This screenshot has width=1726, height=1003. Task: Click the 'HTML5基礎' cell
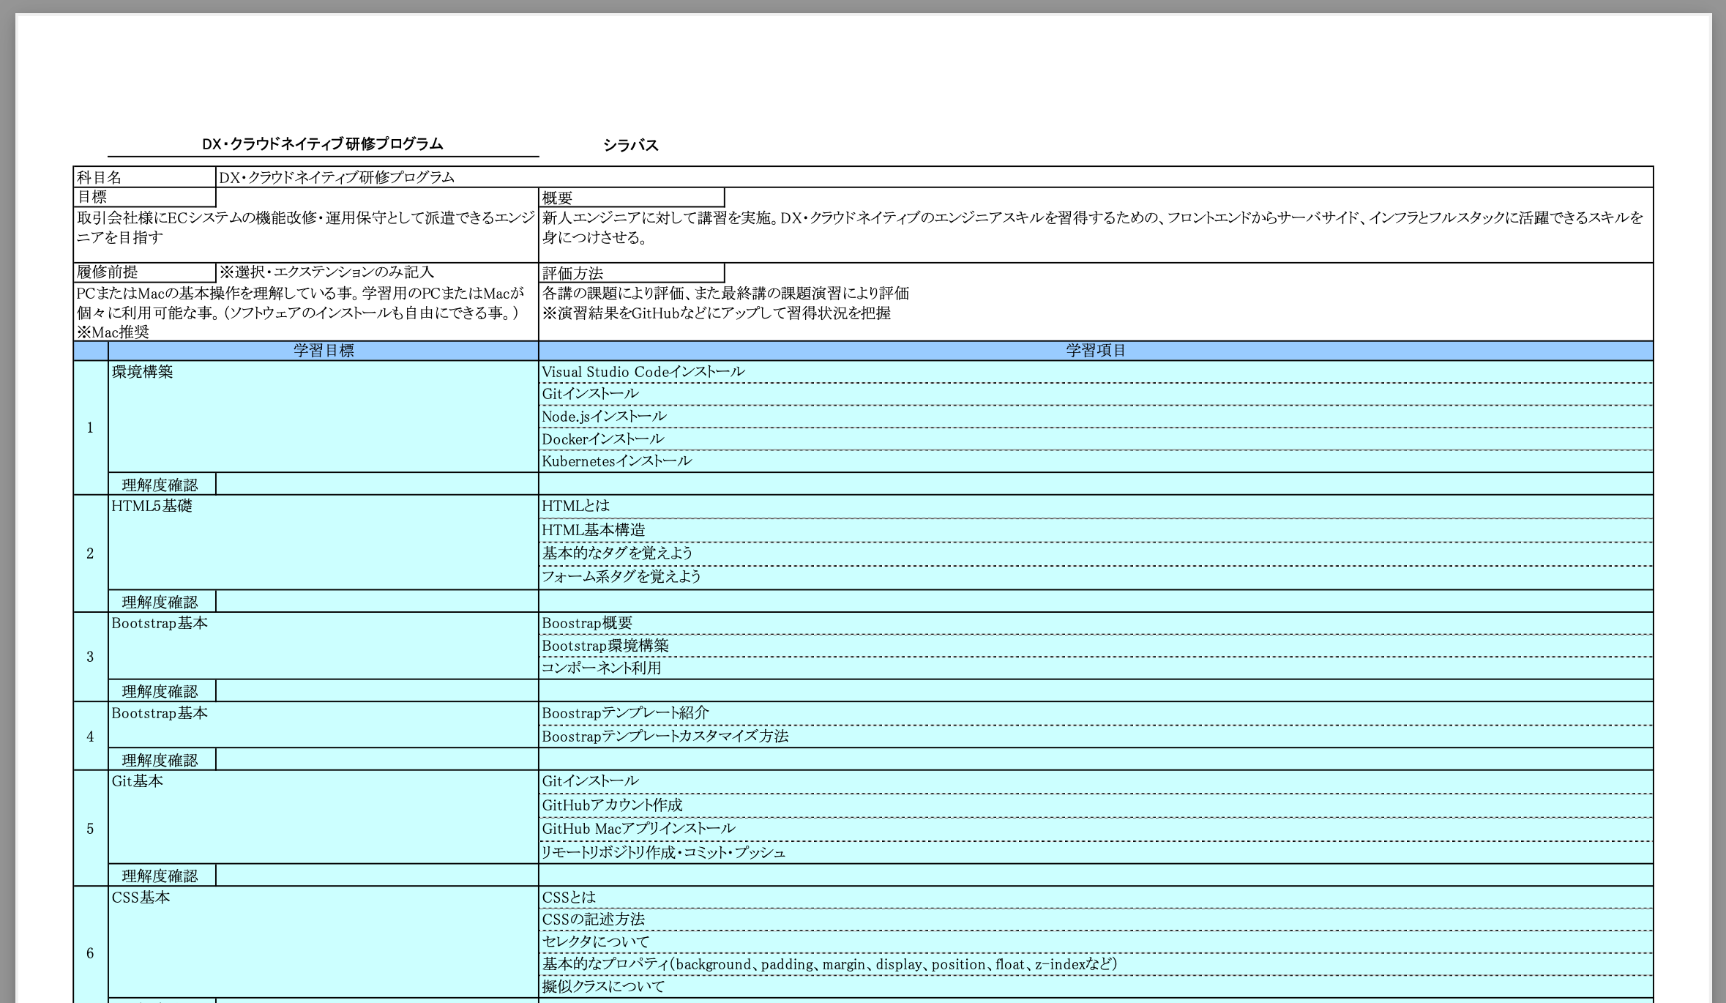[x=152, y=506]
